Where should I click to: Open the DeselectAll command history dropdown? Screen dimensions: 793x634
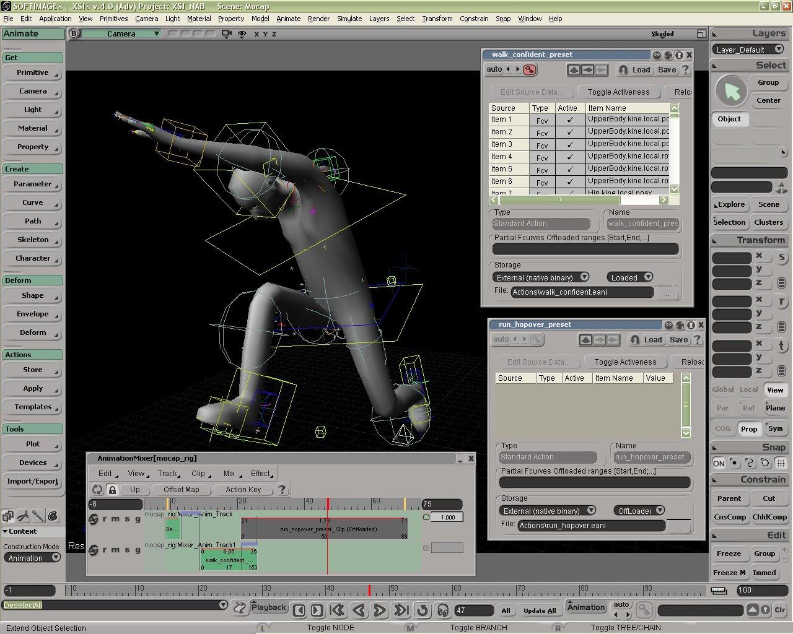223,606
